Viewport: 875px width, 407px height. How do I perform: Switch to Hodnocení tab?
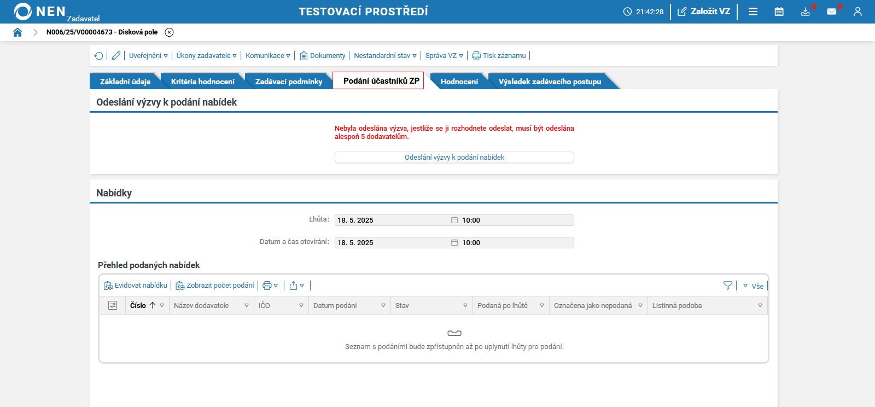coord(459,82)
